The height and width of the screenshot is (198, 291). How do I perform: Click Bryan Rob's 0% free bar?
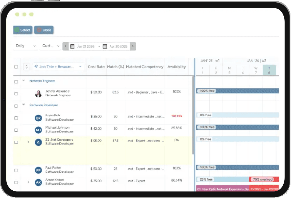click(238, 115)
